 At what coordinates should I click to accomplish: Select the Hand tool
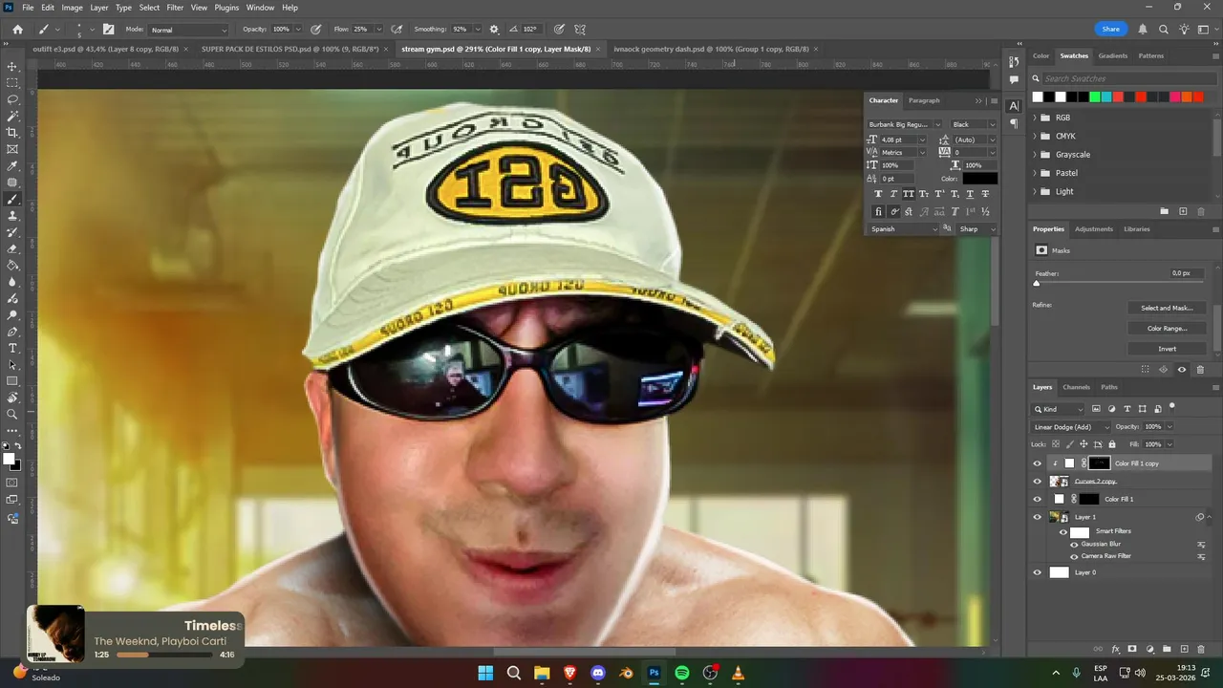[12, 398]
